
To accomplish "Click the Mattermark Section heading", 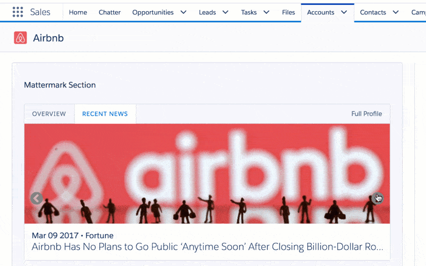I will (60, 85).
